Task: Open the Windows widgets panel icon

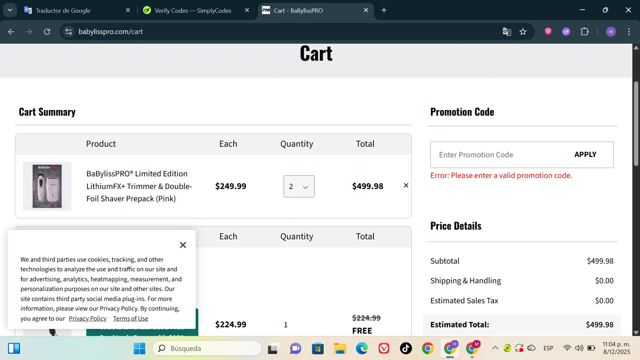Action: click(x=14, y=348)
